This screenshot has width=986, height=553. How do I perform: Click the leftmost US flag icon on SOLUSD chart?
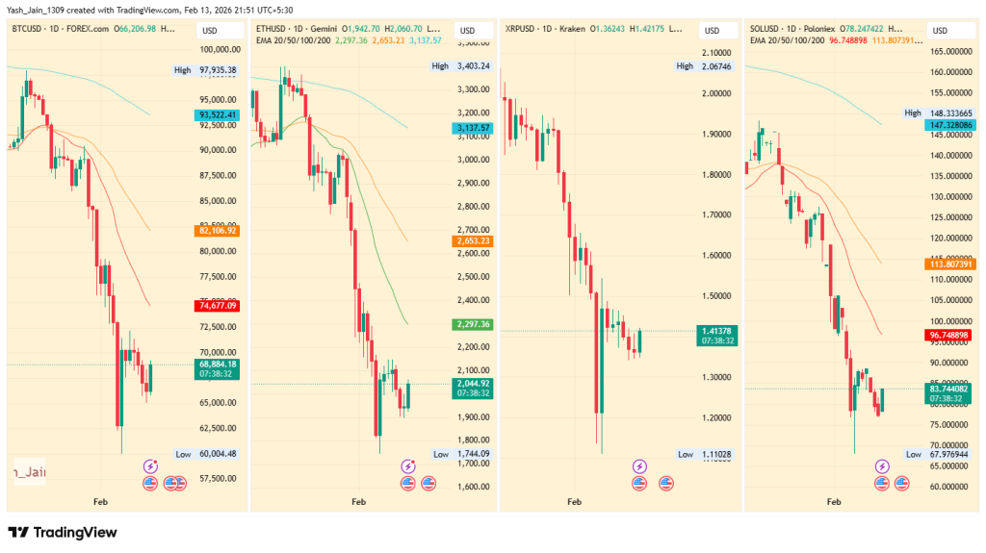[882, 483]
